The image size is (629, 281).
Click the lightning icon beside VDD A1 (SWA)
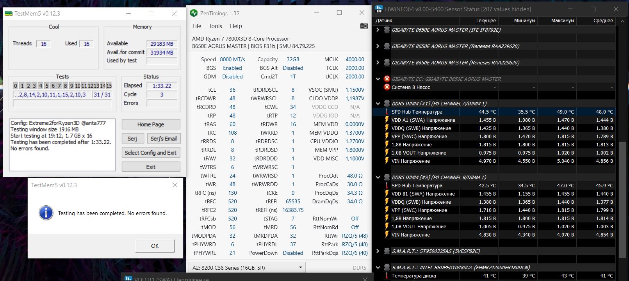coord(387,120)
